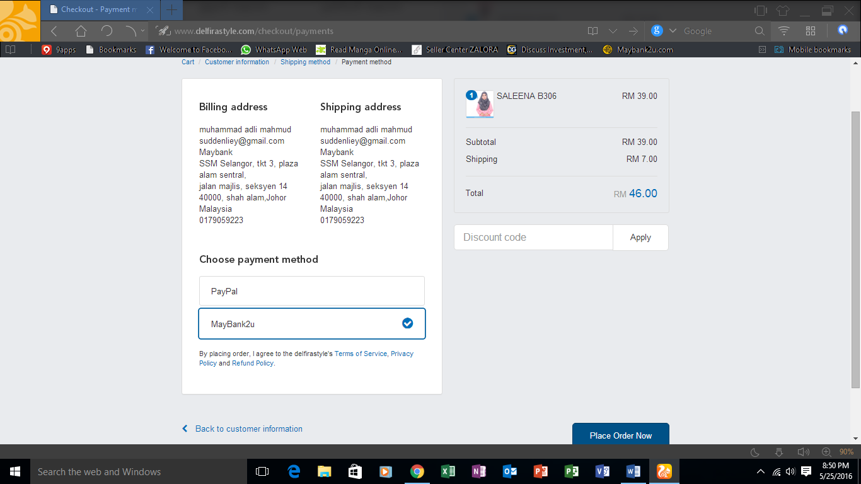Image resolution: width=861 pixels, height=484 pixels.
Task: Open reading mode icon in address bar
Action: (592, 31)
